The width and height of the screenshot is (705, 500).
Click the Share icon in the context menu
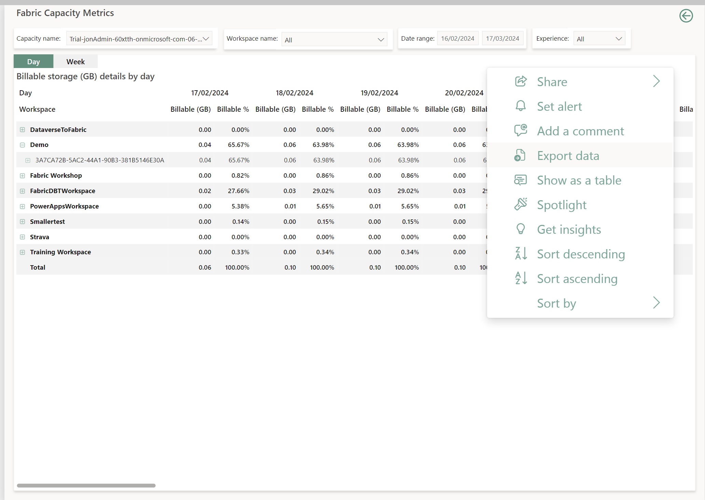click(x=521, y=81)
